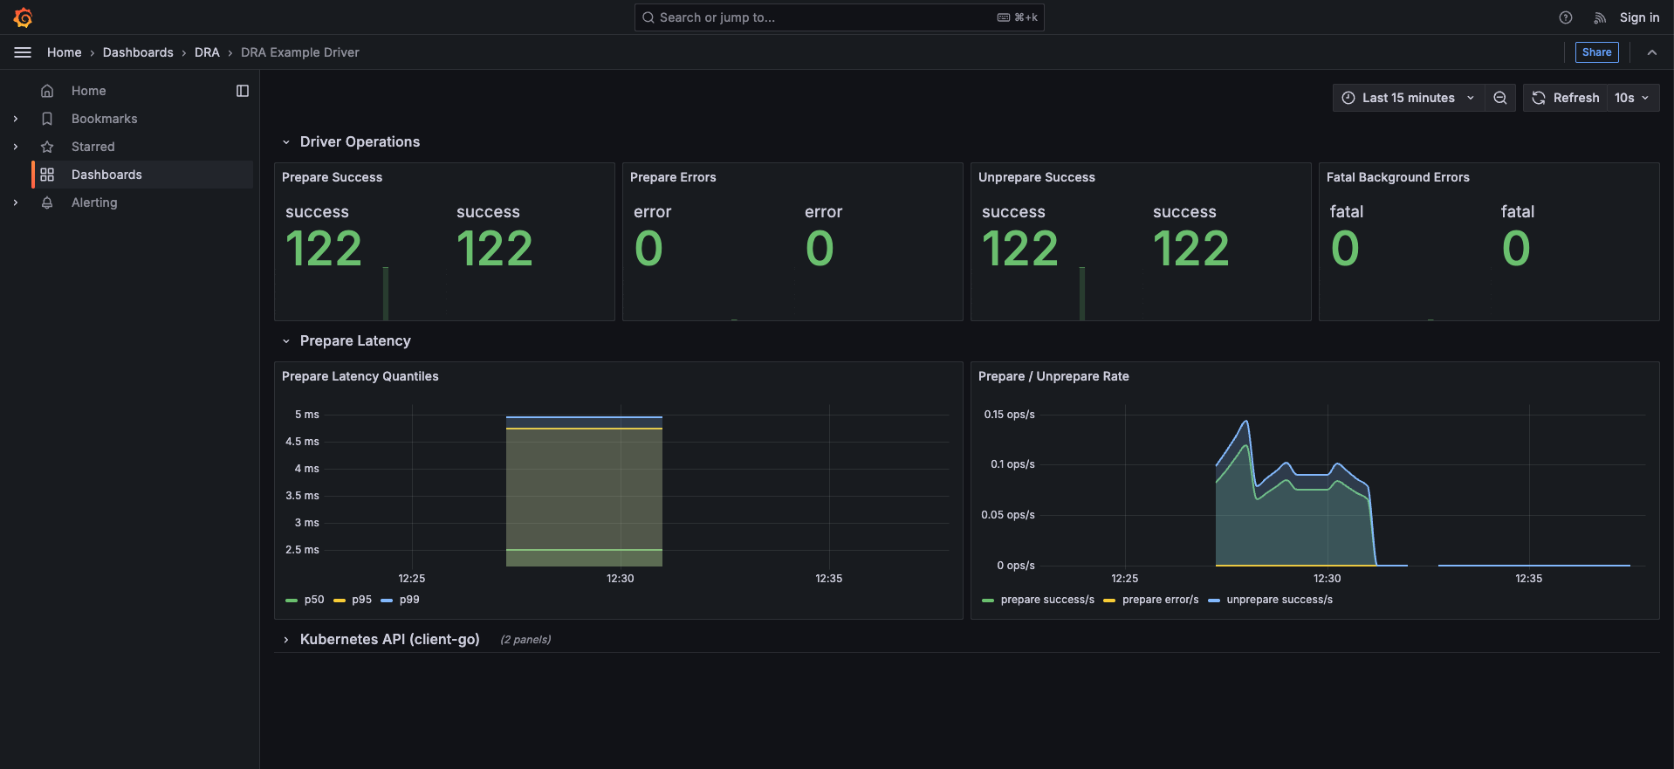This screenshot has width=1674, height=769.
Task: Click the Refresh dashboard button
Action: pos(1566,98)
